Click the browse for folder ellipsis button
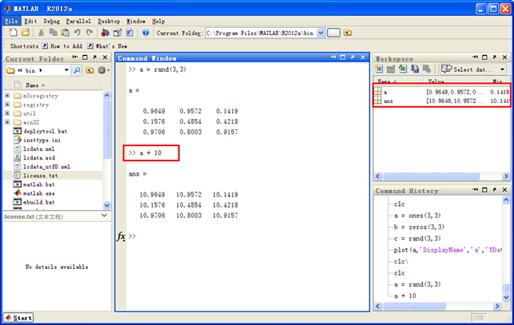The image size is (514, 325). click(x=333, y=33)
